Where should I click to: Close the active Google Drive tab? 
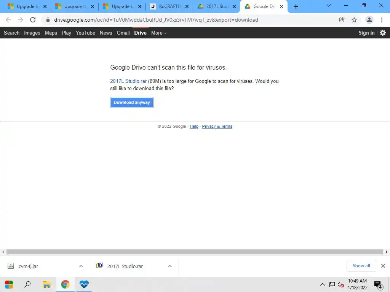[x=281, y=6]
